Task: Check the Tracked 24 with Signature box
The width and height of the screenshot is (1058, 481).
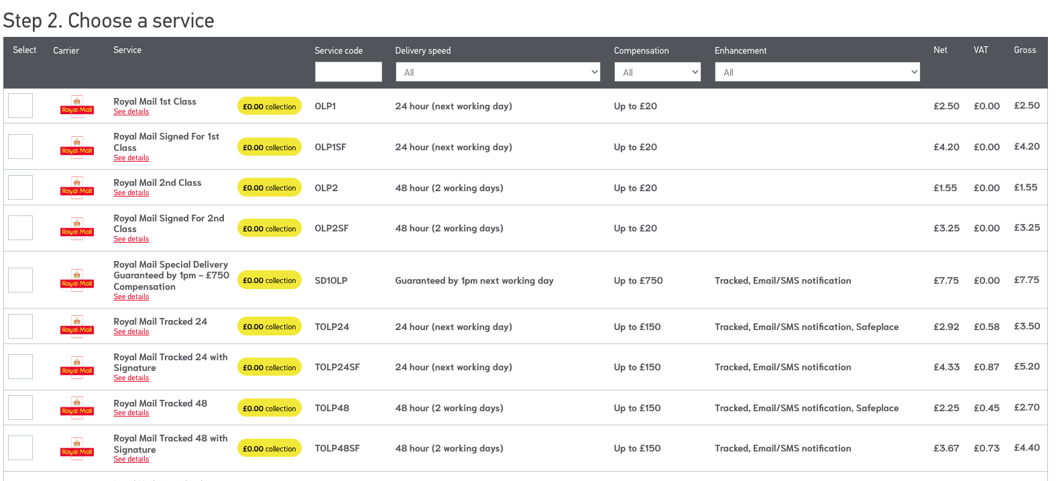Action: click(x=21, y=367)
